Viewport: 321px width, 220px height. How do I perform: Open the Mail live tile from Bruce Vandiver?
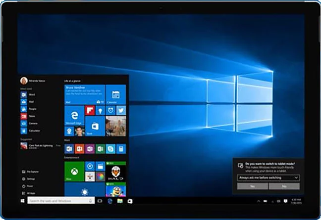point(85,95)
